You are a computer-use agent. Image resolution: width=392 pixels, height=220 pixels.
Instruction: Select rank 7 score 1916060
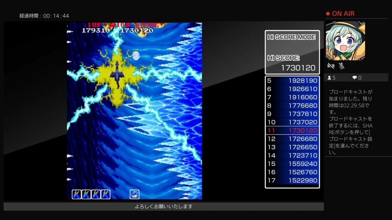point(292,97)
